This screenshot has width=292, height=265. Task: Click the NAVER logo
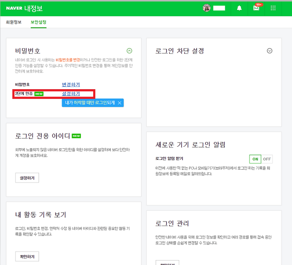[x=14, y=8]
